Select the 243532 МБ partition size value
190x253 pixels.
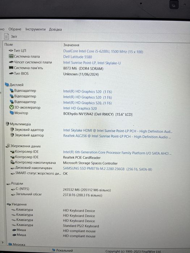click(x=87, y=190)
